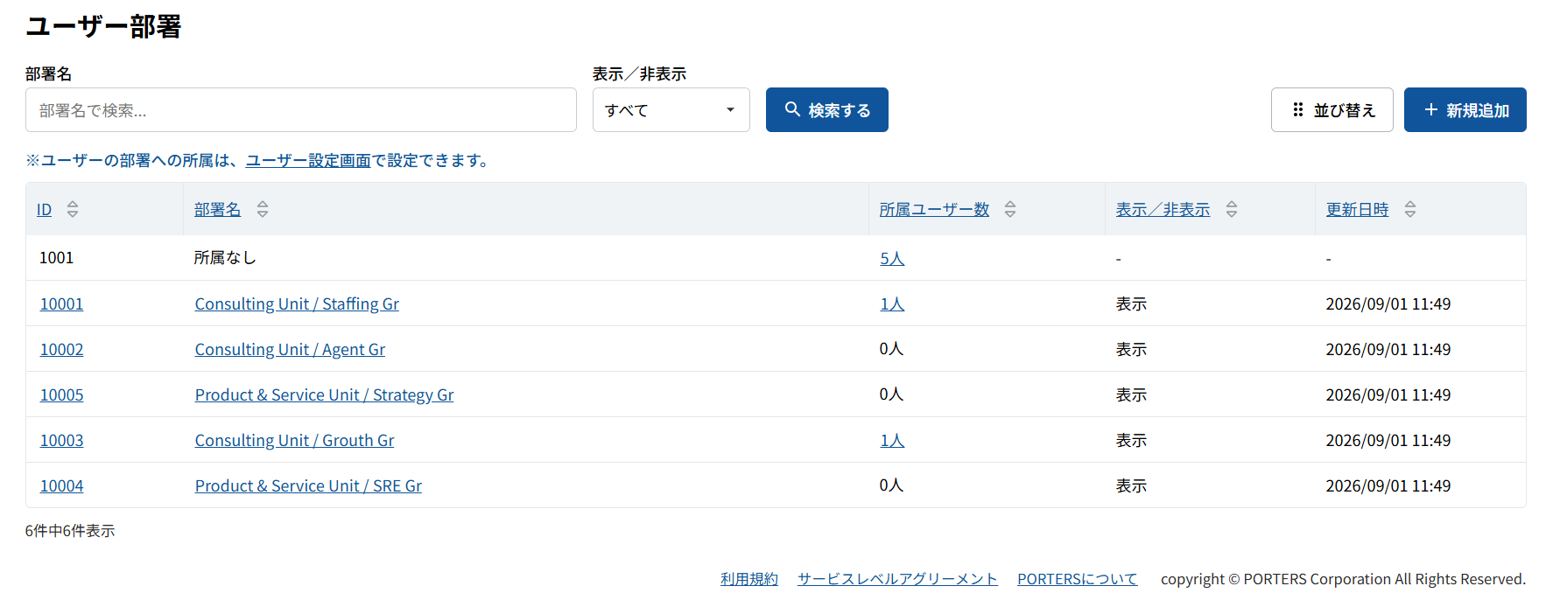Click sort icon beside 表示／非表示 header
This screenshot has width=1553, height=614.
point(1232,209)
